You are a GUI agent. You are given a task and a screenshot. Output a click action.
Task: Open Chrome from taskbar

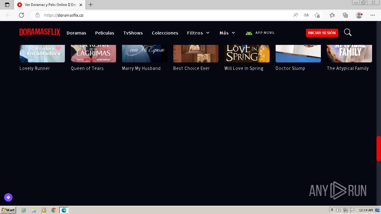[54, 210]
